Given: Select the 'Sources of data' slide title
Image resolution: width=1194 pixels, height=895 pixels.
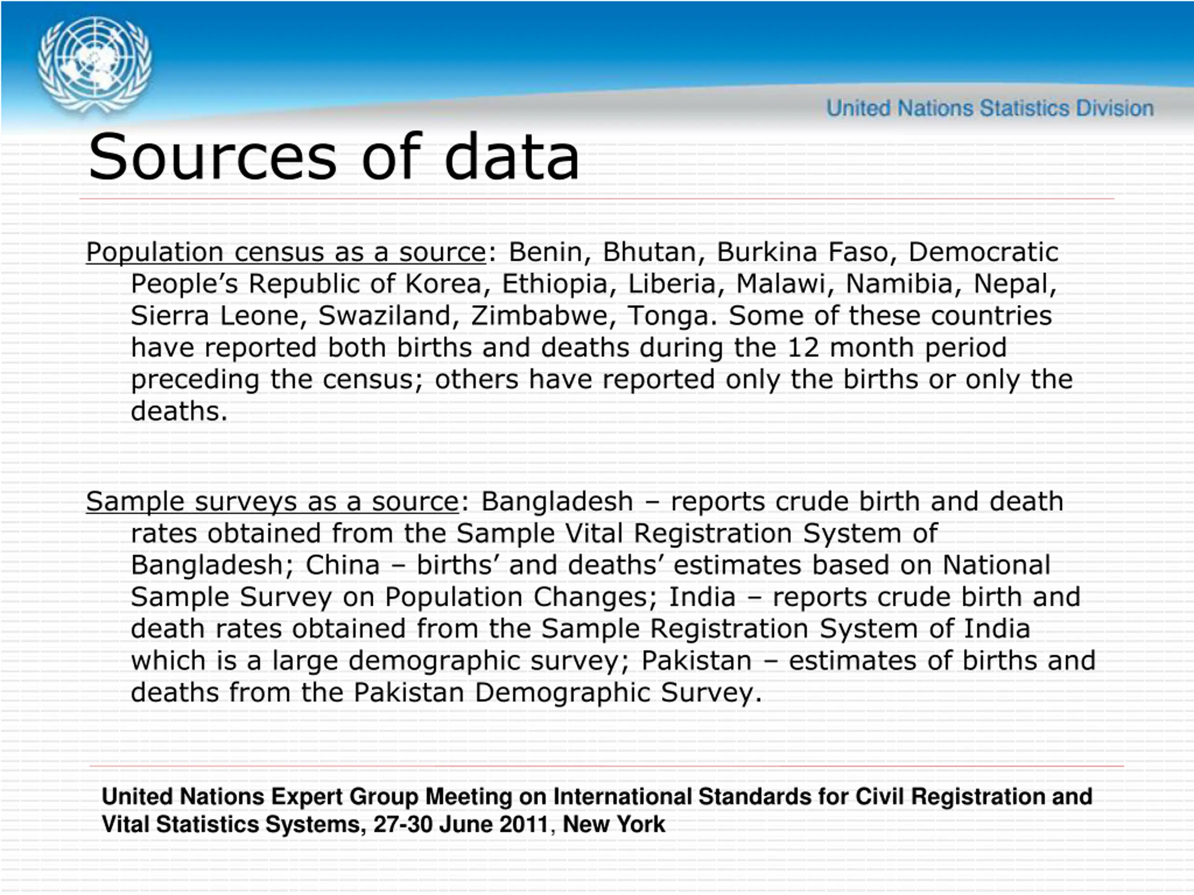Looking at the screenshot, I should (x=333, y=157).
